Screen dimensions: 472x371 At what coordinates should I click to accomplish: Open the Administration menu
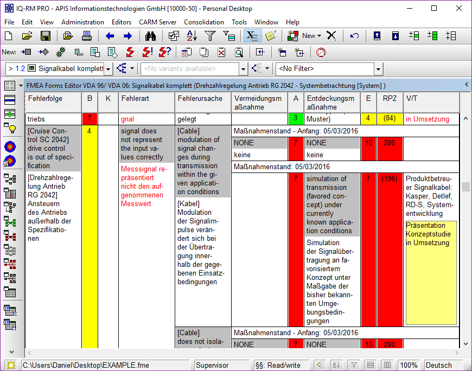tap(83, 22)
